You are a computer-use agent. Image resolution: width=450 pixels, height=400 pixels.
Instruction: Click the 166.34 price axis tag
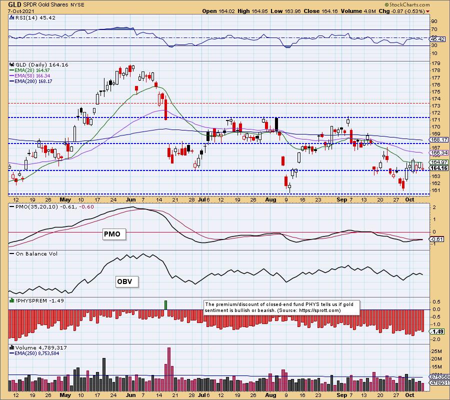click(439, 153)
